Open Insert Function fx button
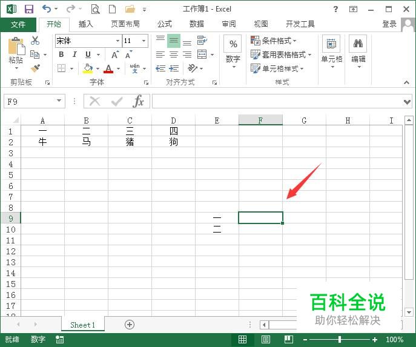 pyautogui.click(x=138, y=101)
